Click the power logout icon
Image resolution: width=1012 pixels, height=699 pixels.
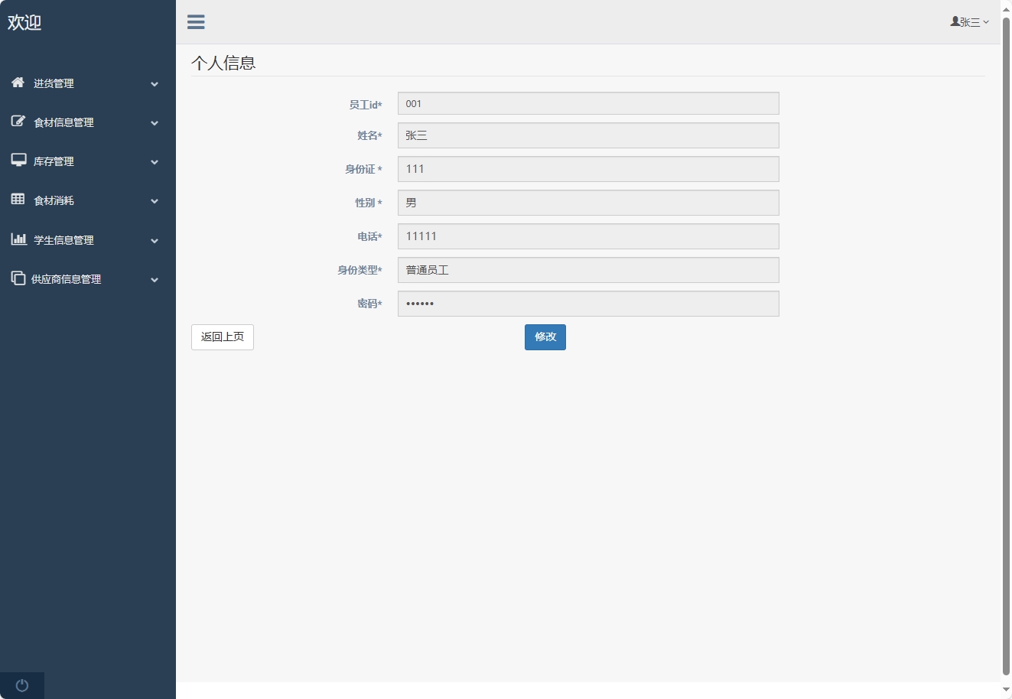tap(22, 685)
